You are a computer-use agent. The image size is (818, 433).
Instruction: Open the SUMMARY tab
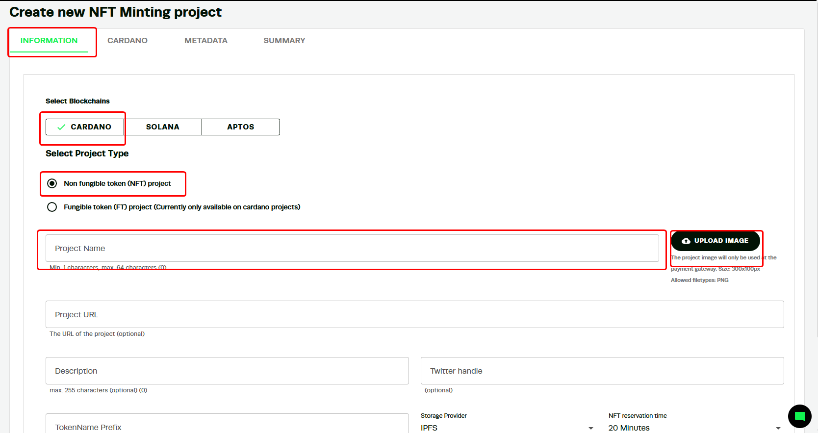click(x=284, y=41)
